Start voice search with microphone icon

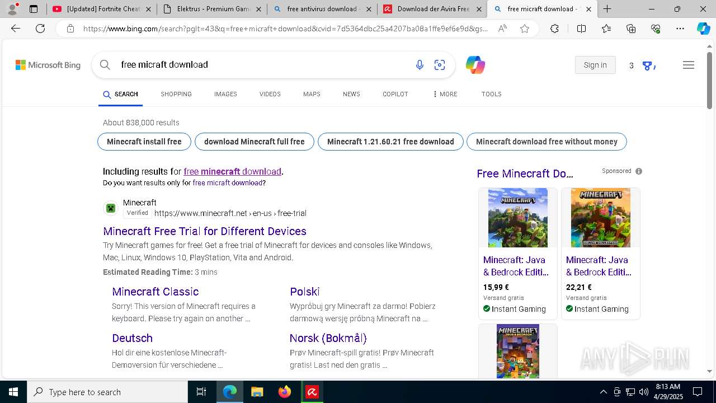(420, 65)
